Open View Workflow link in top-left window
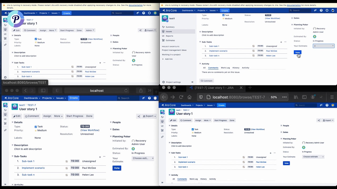 coord(95,39)
